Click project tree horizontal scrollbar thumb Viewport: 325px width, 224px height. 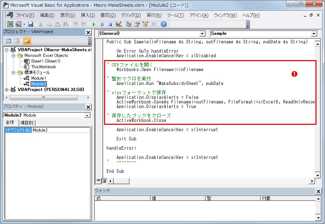click(44, 97)
